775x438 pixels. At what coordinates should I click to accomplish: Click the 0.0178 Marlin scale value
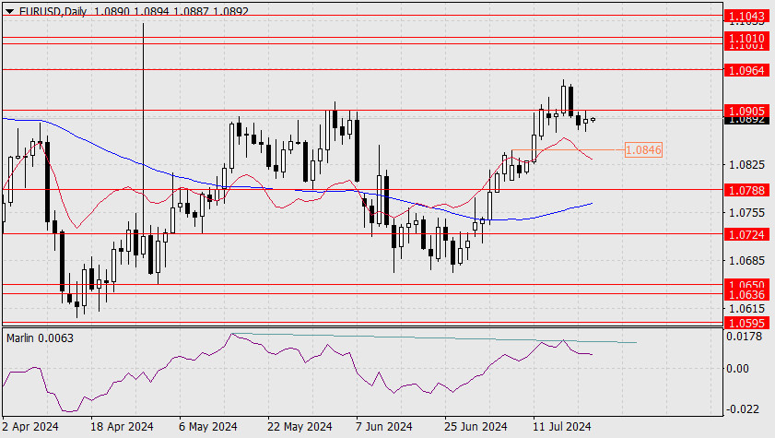tap(744, 337)
